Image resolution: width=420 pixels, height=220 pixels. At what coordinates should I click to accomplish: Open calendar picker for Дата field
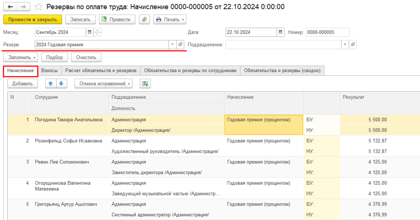point(281,32)
